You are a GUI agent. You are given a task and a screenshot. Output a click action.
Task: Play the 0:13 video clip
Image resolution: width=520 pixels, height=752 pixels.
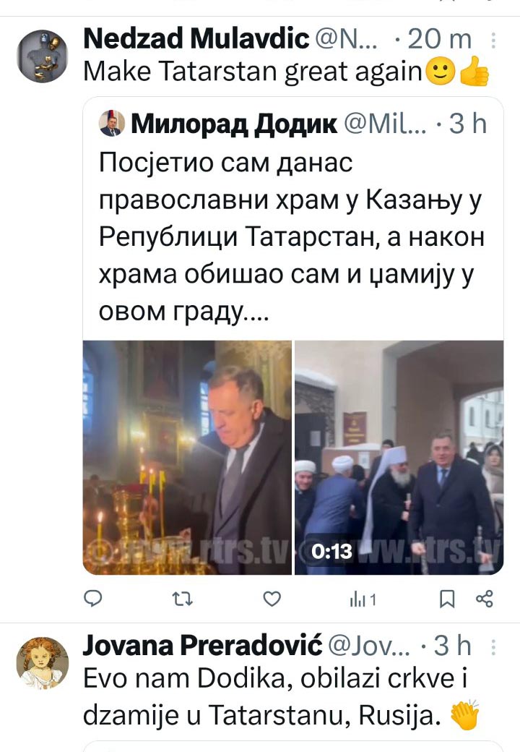[x=399, y=458]
